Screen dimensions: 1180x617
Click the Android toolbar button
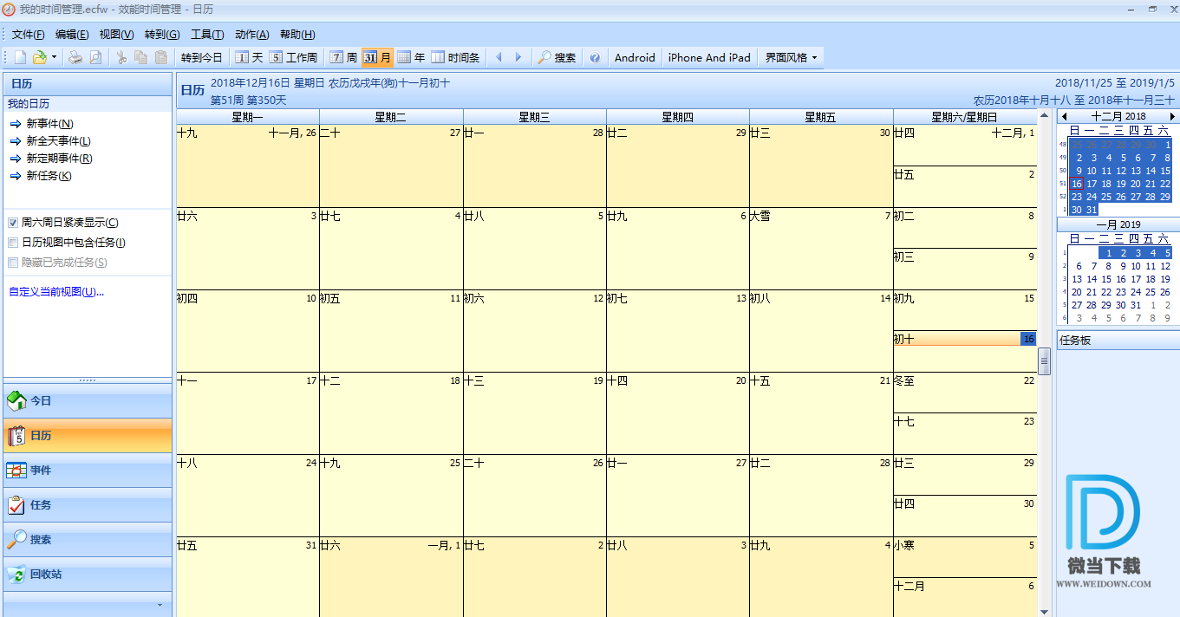pos(635,57)
